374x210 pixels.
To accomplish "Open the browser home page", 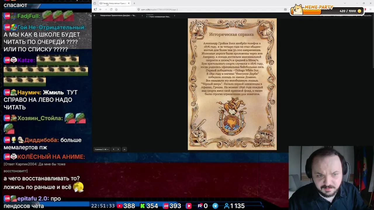I will 116,9.
